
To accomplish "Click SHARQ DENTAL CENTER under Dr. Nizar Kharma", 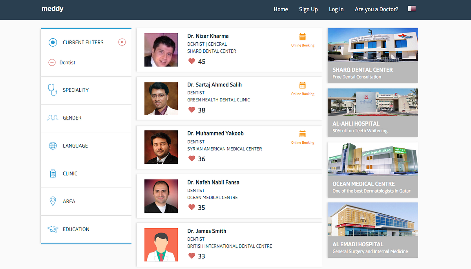I will (212, 51).
